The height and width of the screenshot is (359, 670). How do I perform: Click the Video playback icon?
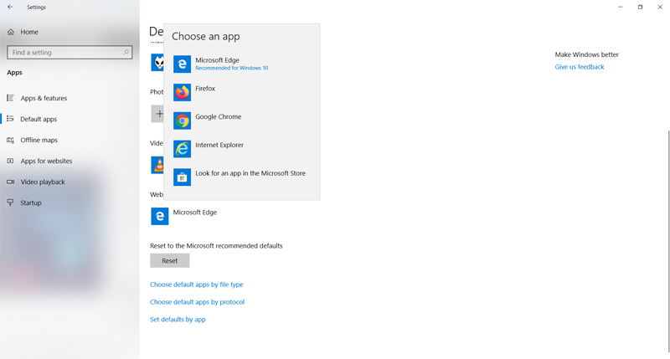click(11, 182)
